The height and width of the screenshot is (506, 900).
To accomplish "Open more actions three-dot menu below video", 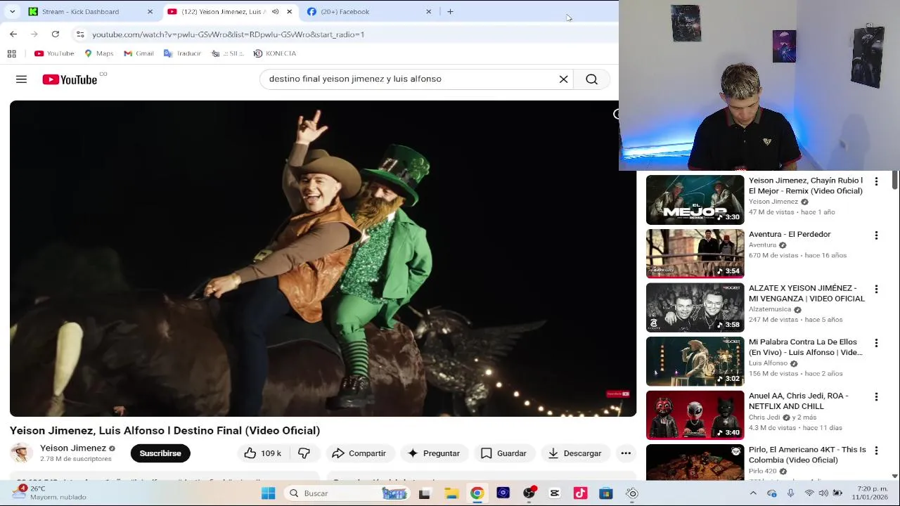I will tap(626, 453).
